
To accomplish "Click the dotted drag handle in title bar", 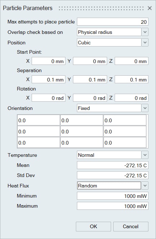I will pyautogui.click(x=101, y=8).
